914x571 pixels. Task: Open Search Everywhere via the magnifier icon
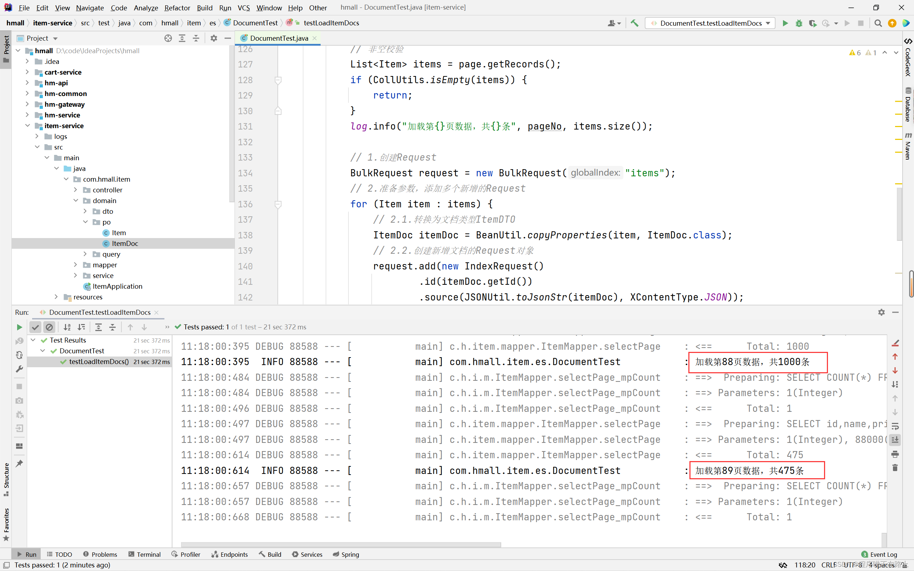pos(878,23)
